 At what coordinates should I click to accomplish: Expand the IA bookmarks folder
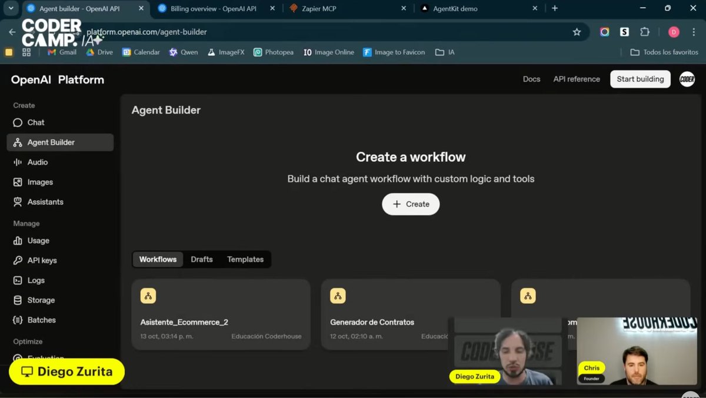coord(445,52)
